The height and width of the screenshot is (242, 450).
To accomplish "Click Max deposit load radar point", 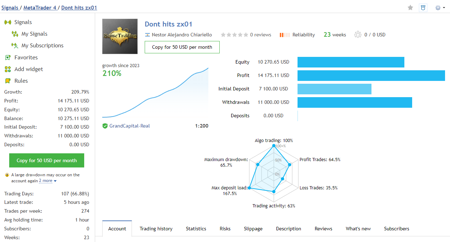I will (250, 188).
